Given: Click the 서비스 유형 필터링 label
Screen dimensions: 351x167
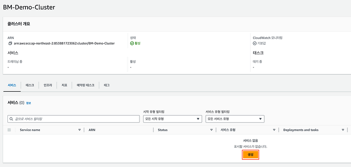Looking at the screenshot, I should coord(218,112).
